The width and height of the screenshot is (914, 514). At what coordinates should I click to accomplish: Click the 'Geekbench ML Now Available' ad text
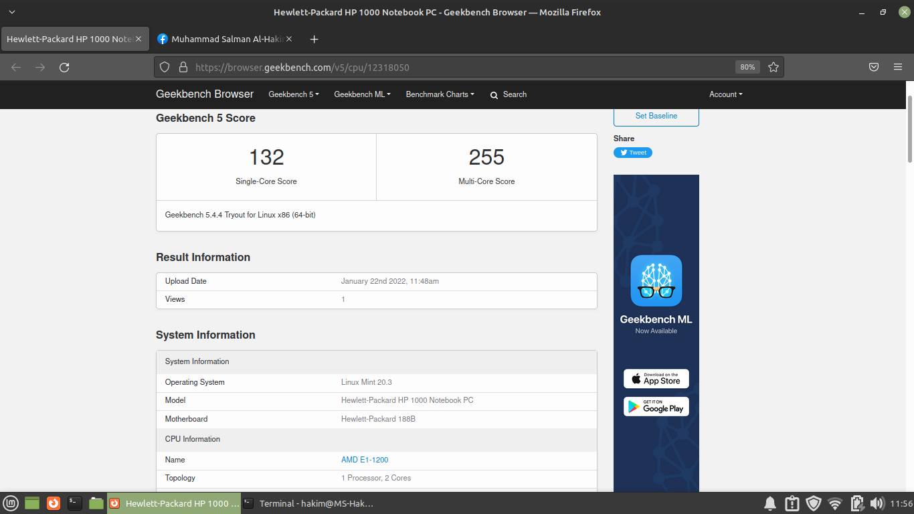(x=656, y=324)
